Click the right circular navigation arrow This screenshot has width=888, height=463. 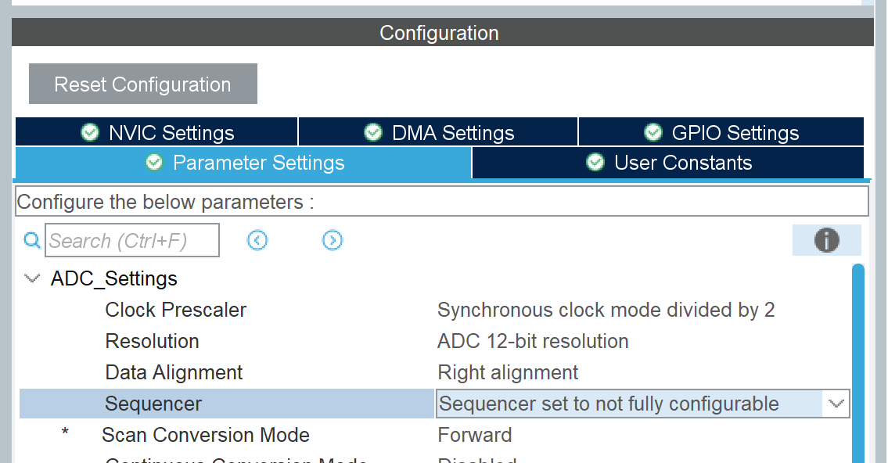(x=333, y=240)
